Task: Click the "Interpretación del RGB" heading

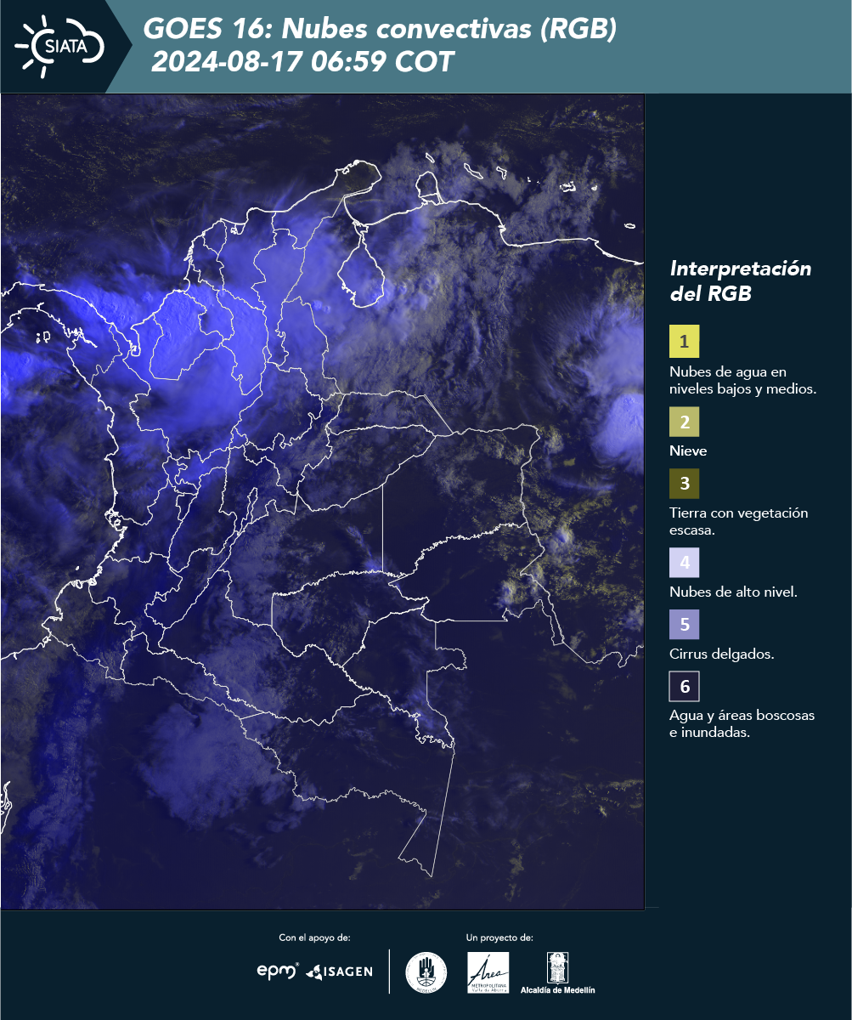Action: coord(740,281)
